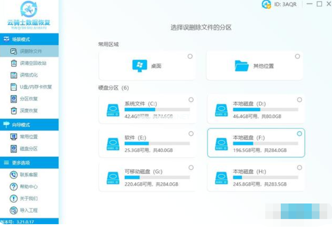Collapse the 场景模式 section header
Screen dimensions: 332x241
pos(29,39)
